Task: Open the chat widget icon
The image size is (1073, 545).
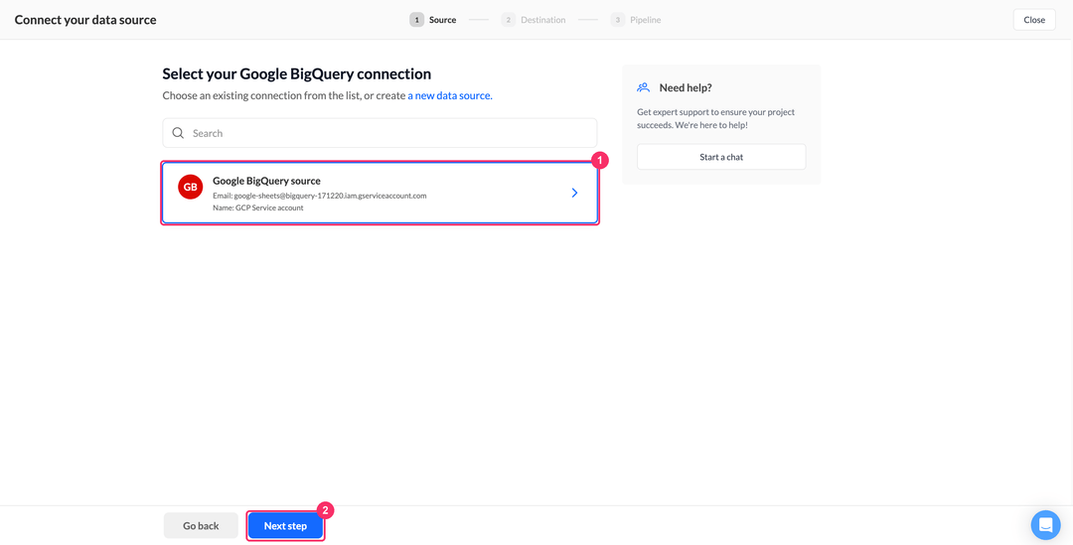Action: click(1045, 525)
